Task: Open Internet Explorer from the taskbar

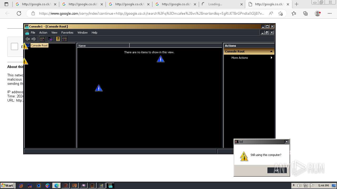Action: (x=21, y=186)
